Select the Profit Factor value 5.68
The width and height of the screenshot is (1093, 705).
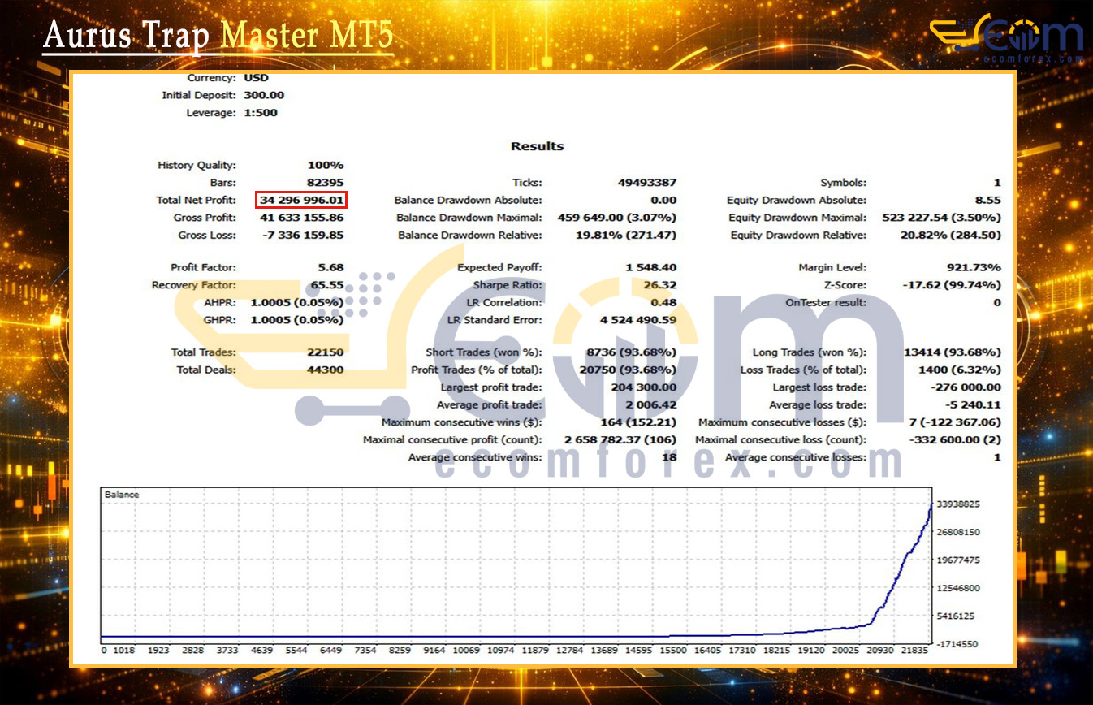331,267
